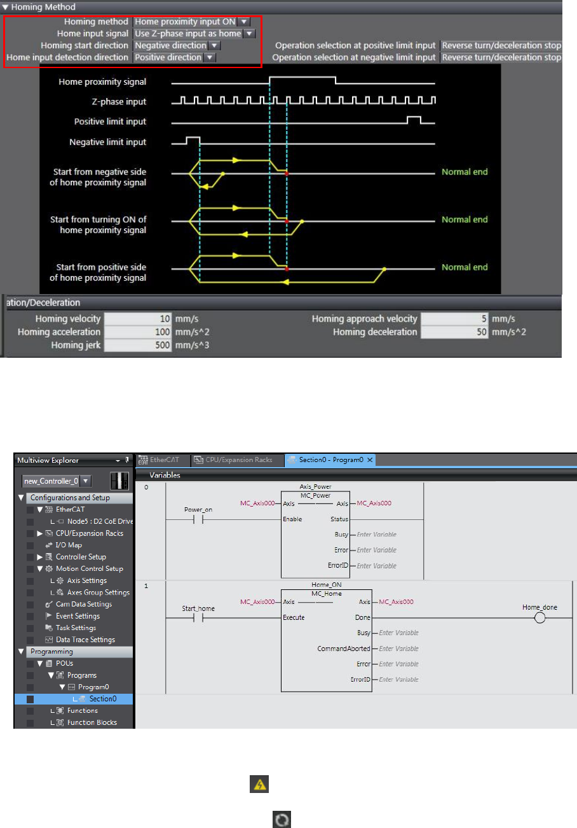The width and height of the screenshot is (577, 828).
Task: Collapse the POUs node
Action: [x=40, y=663]
